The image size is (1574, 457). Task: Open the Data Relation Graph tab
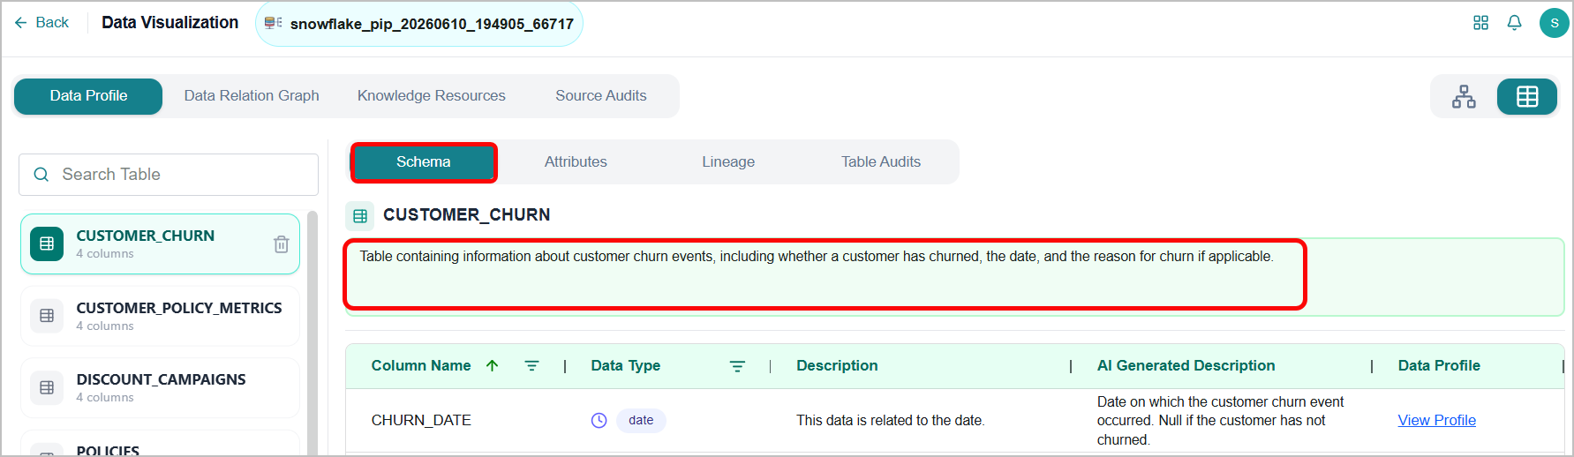pos(252,96)
